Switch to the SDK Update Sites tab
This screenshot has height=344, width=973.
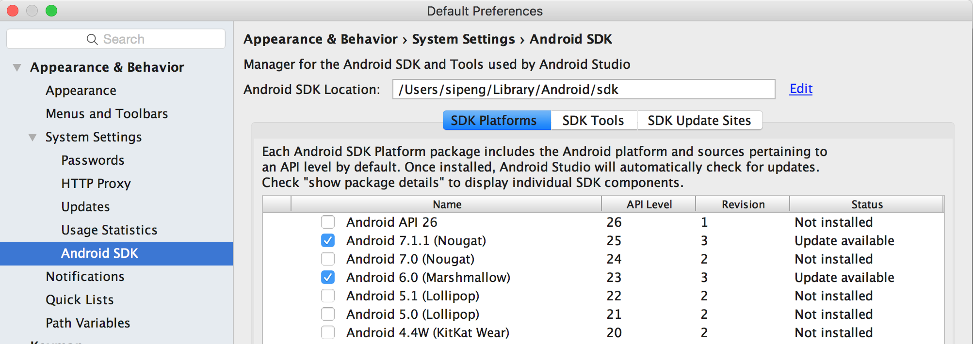pos(699,120)
